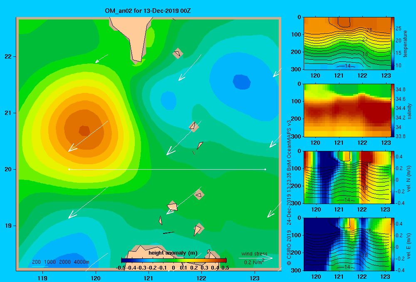Select the northward velocity section plot
Image resolution: width=416 pixels, height=282 pixels.
tap(347, 177)
